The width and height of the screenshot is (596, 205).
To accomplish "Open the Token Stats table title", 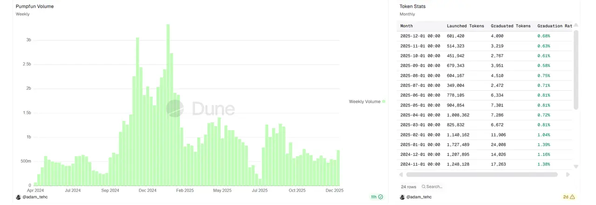I will pyautogui.click(x=413, y=7).
